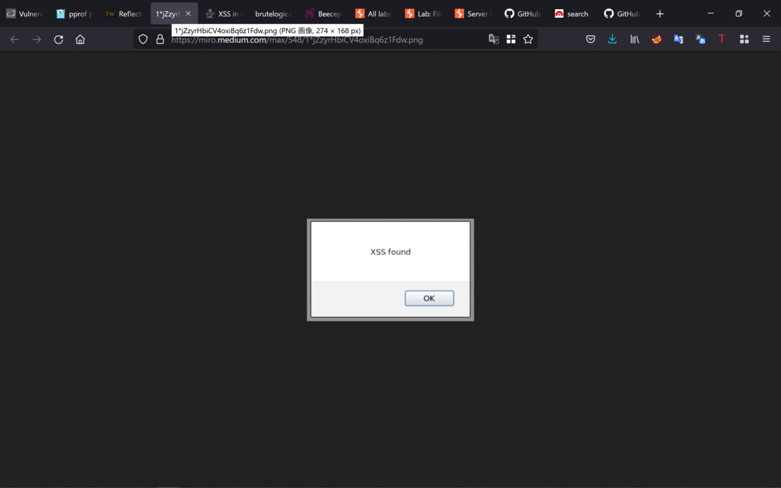Reload the current page
Screen dimensions: 781x488
(58, 39)
